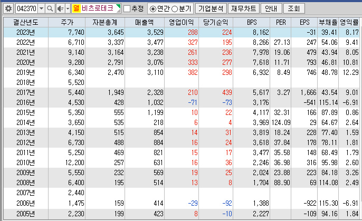Expand the speaker icon dropdown arrow
Screen dimensions: 362x221
click(68, 9)
